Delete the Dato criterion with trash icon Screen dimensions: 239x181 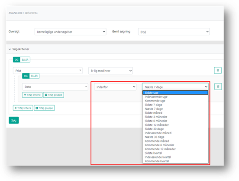coord(218,87)
